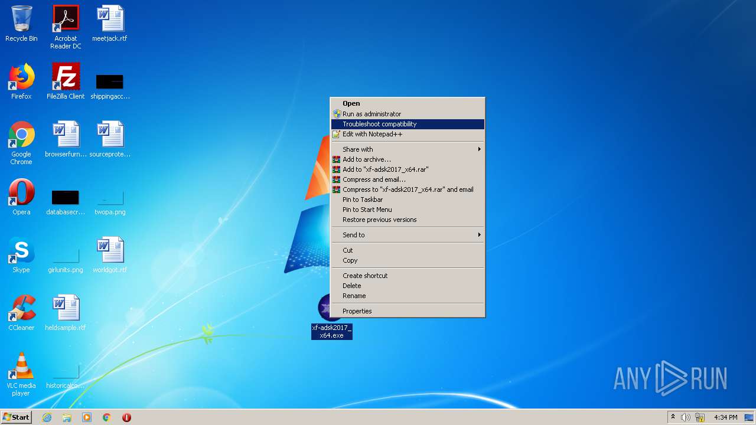This screenshot has height=425, width=756.
Task: Choose Add to "xf-adsk2017_x64.rar"
Action: coord(408,169)
